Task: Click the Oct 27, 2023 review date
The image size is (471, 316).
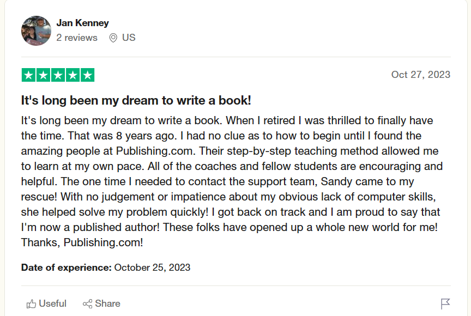Action: pos(420,75)
